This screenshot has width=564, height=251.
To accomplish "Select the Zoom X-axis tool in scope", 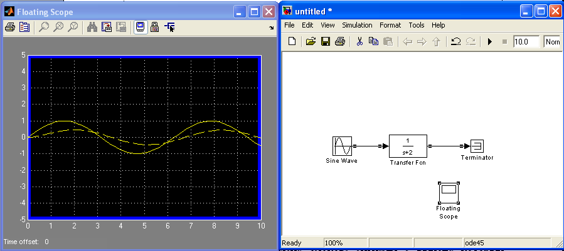I will 58,27.
